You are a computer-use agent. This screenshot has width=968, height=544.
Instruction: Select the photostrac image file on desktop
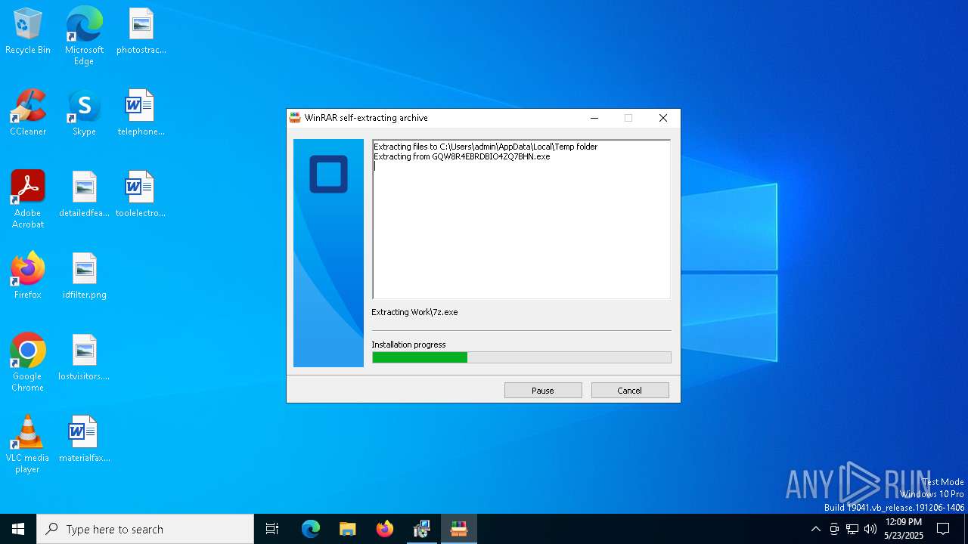[x=141, y=32]
